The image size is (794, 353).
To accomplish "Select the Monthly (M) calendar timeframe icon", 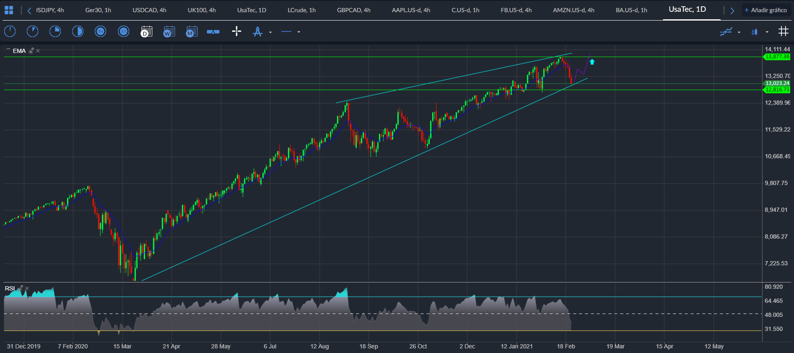I will (x=191, y=31).
